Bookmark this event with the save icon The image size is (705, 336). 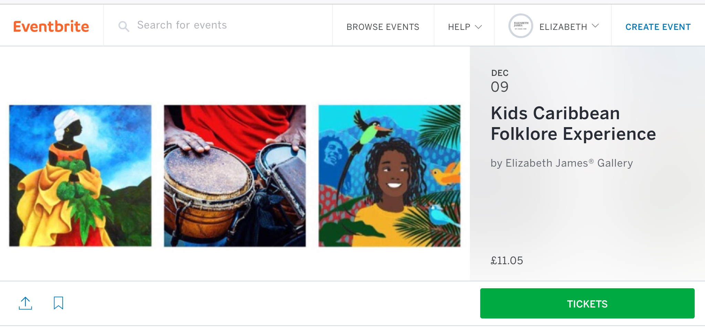point(59,303)
